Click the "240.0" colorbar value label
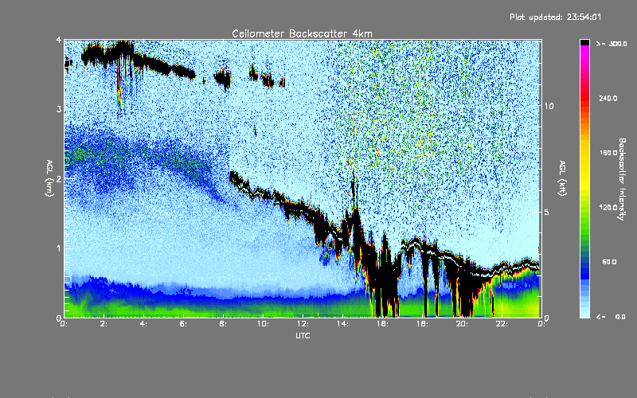 608,98
